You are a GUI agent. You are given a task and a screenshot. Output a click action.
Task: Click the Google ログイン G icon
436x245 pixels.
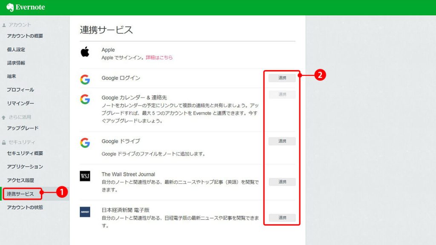click(85, 80)
